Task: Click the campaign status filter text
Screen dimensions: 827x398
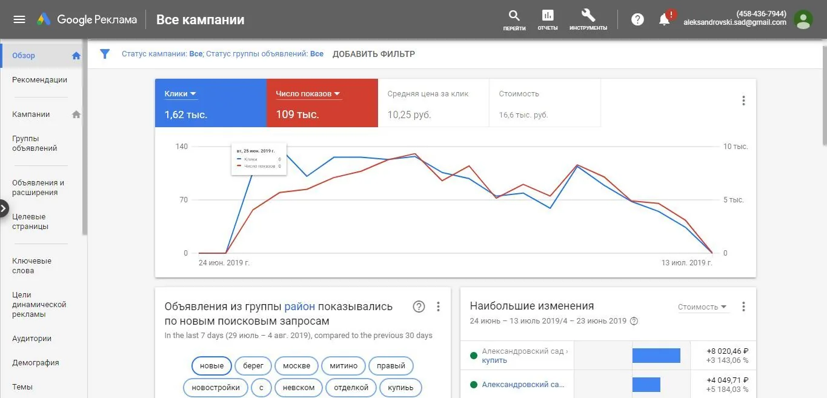Action: click(x=162, y=54)
